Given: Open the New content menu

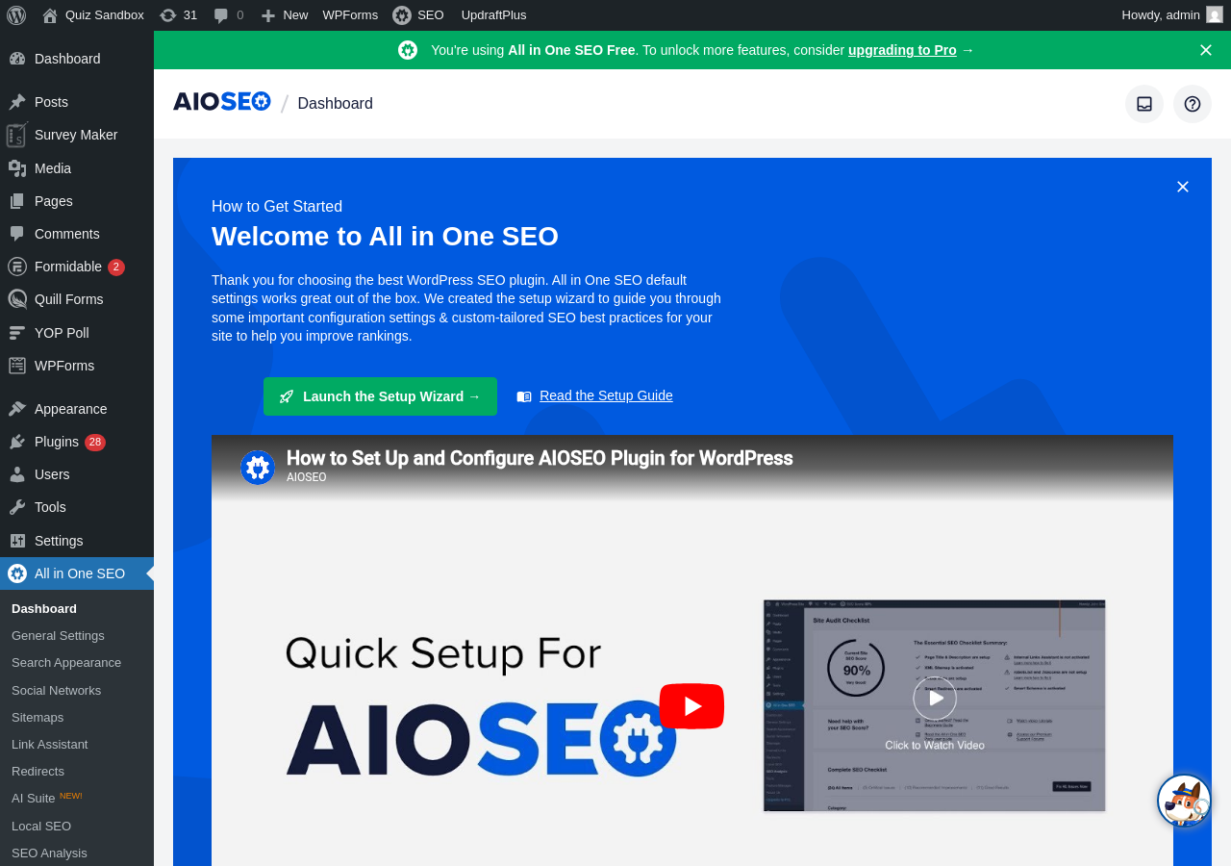Looking at the screenshot, I should coord(285,15).
